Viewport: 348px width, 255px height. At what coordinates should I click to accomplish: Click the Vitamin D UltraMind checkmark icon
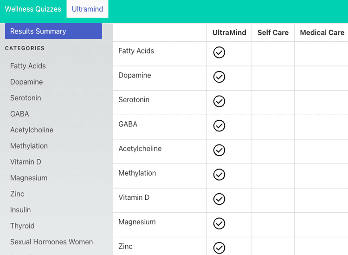[219, 199]
